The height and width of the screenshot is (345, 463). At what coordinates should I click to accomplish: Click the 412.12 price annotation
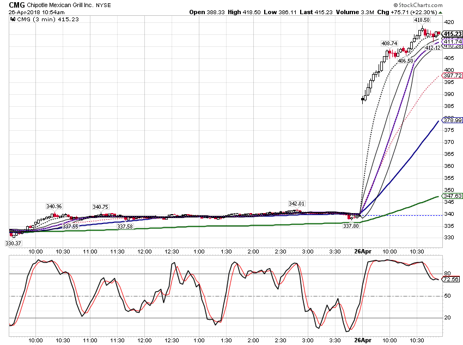[432, 47]
